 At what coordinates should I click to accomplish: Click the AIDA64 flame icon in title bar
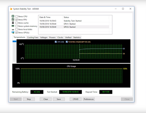11,9
